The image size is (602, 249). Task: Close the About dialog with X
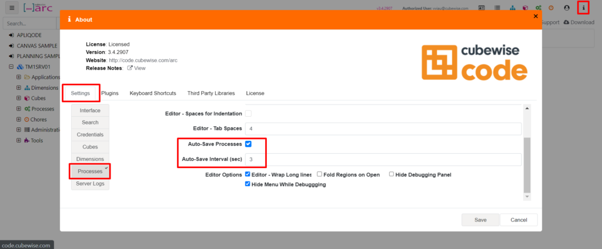coord(535,16)
